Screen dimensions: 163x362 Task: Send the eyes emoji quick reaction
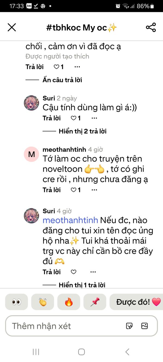point(17,302)
